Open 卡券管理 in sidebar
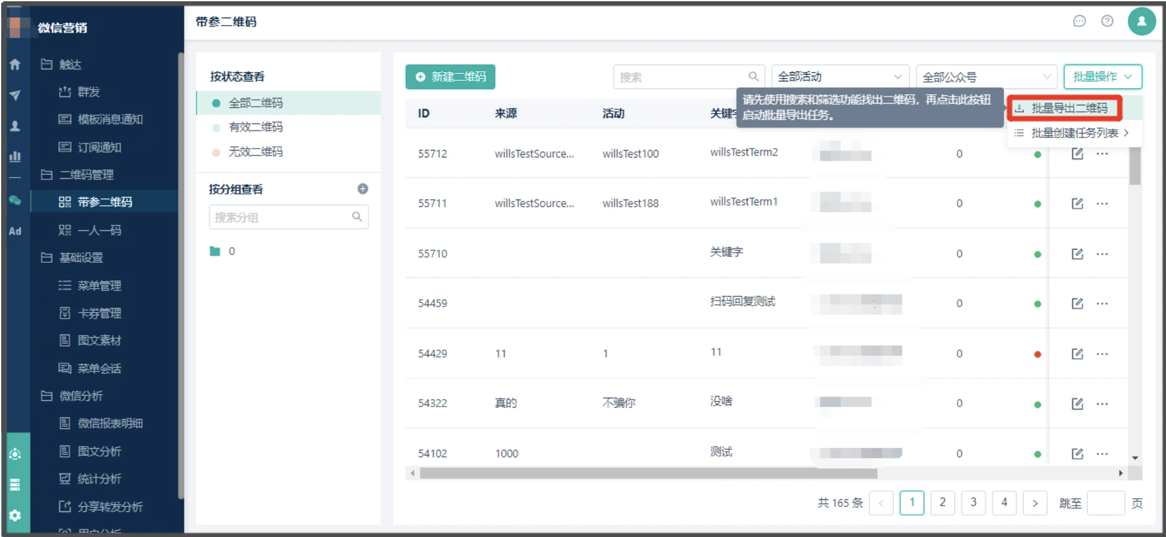This screenshot has height=537, width=1166. click(x=90, y=313)
